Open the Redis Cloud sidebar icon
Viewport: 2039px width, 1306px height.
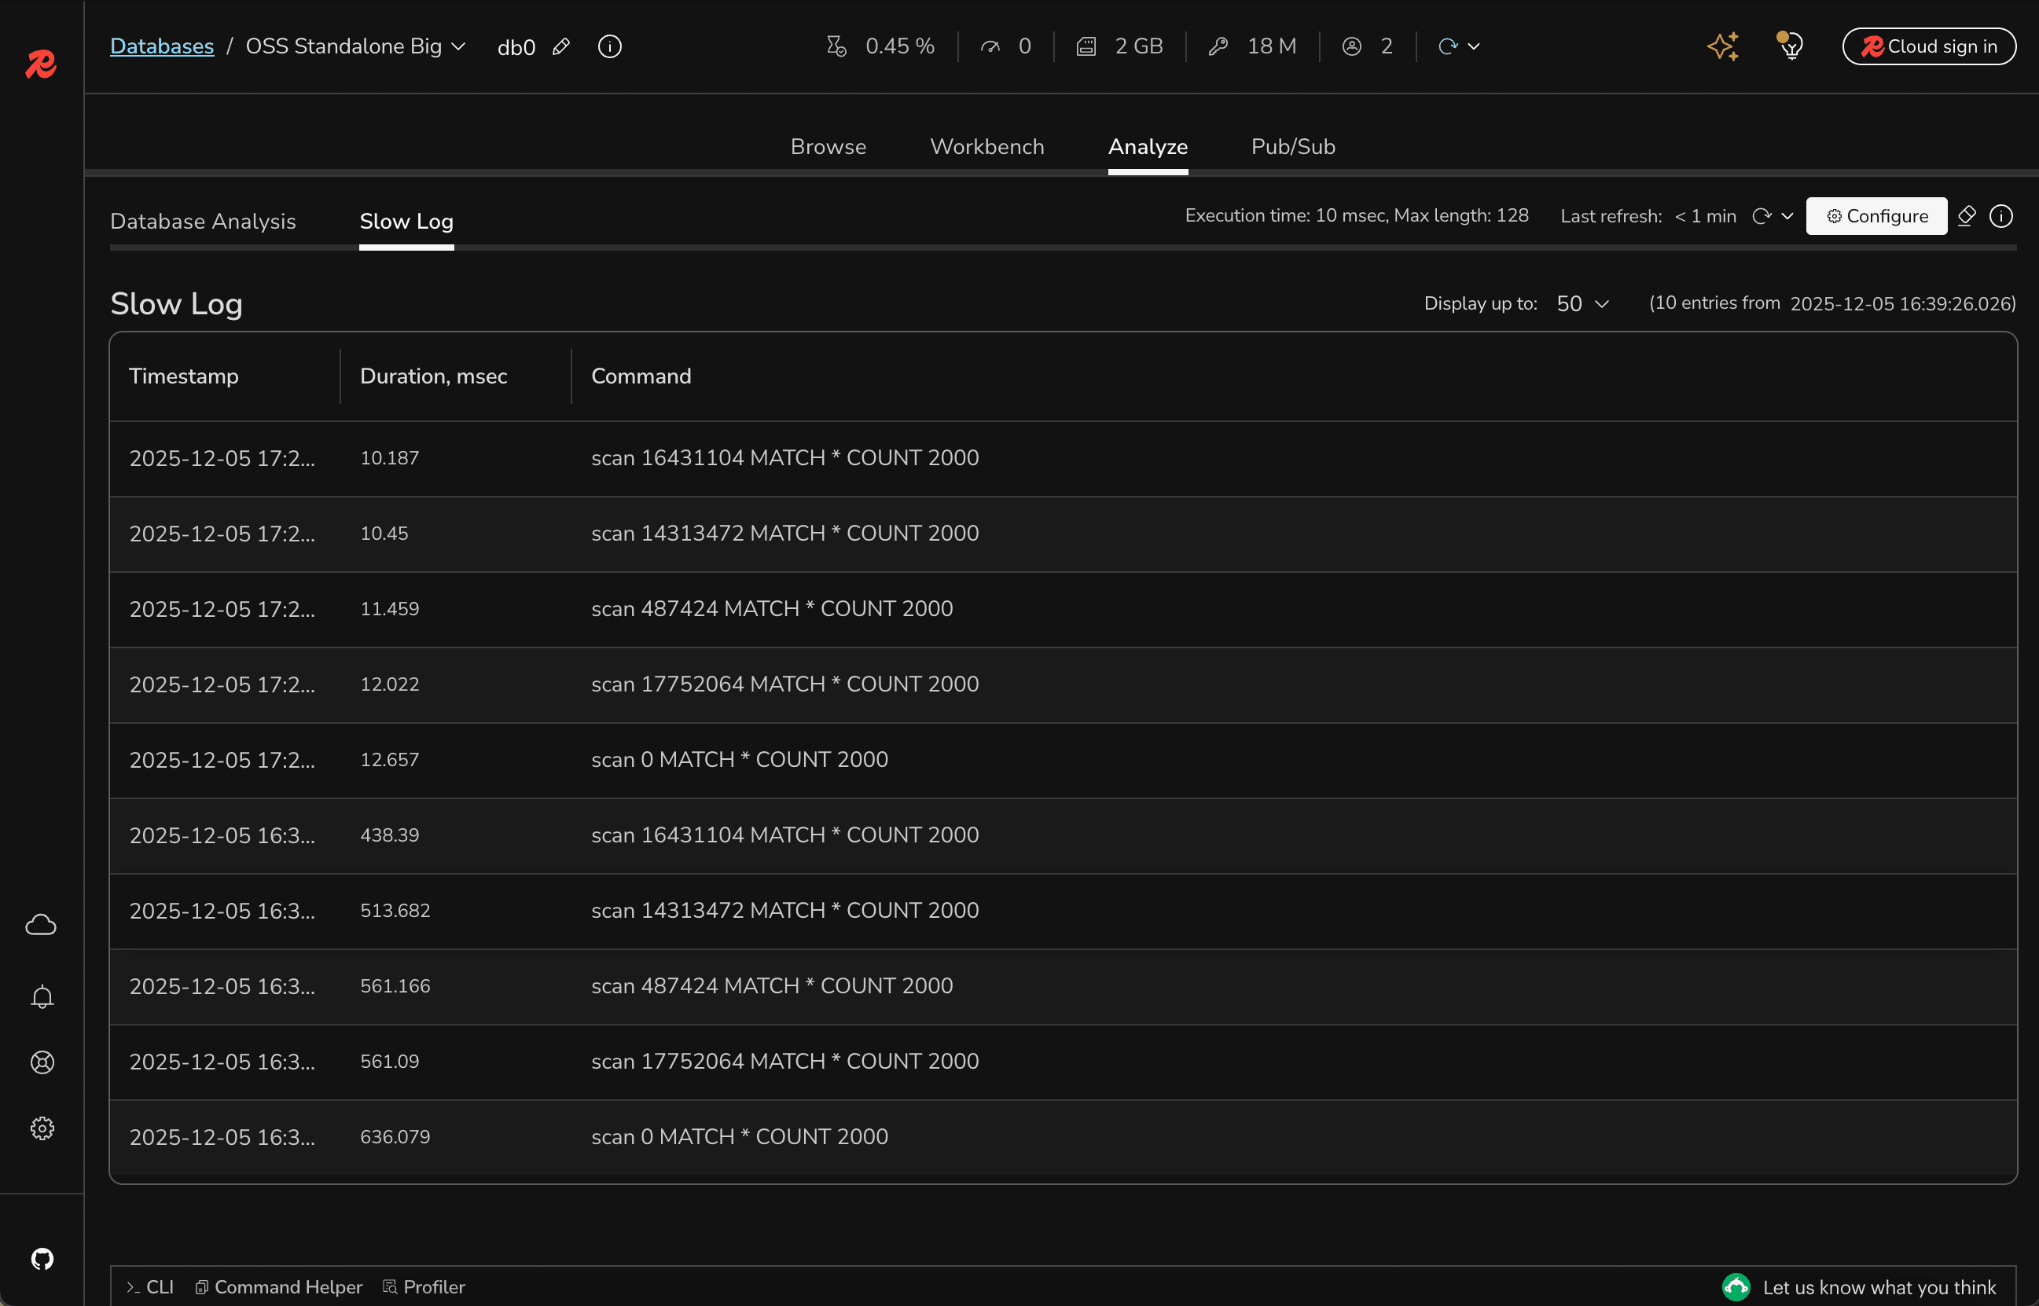(x=41, y=924)
